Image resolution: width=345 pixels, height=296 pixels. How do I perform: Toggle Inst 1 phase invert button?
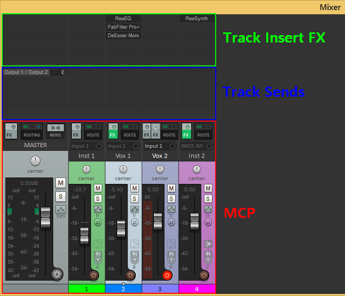[98, 222]
